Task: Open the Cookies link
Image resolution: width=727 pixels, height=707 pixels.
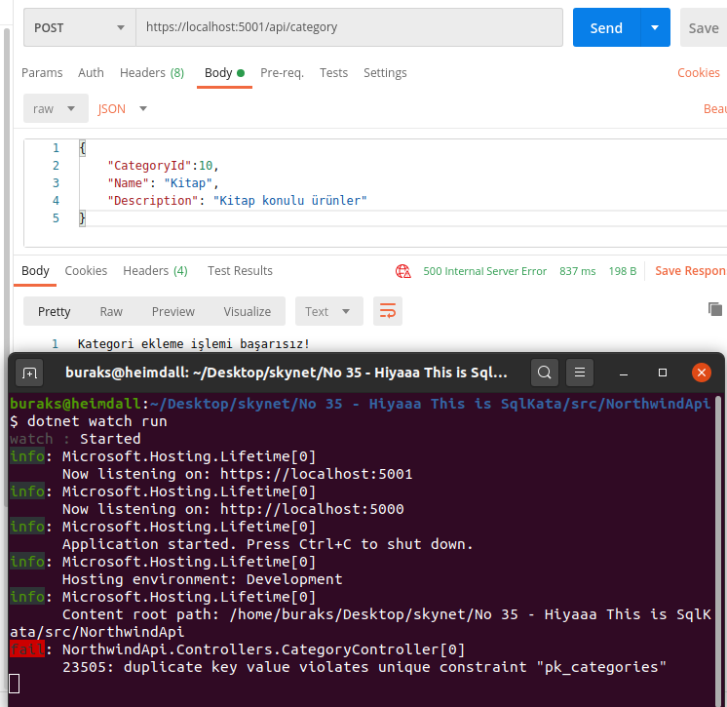Action: pos(698,73)
